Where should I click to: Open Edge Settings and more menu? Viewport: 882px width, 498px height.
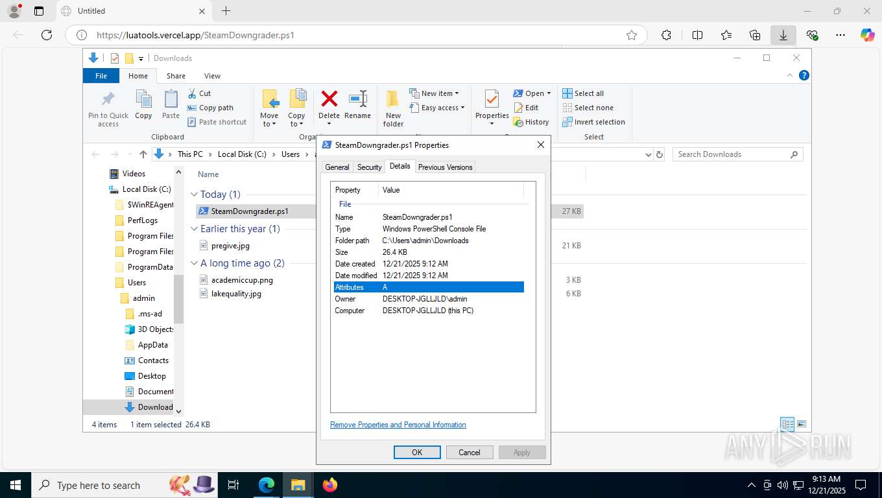pos(840,35)
